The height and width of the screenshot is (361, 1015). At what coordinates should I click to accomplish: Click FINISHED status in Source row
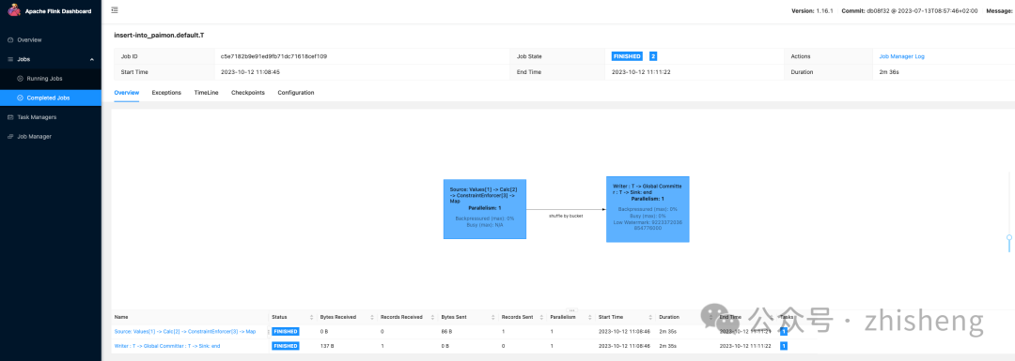286,331
